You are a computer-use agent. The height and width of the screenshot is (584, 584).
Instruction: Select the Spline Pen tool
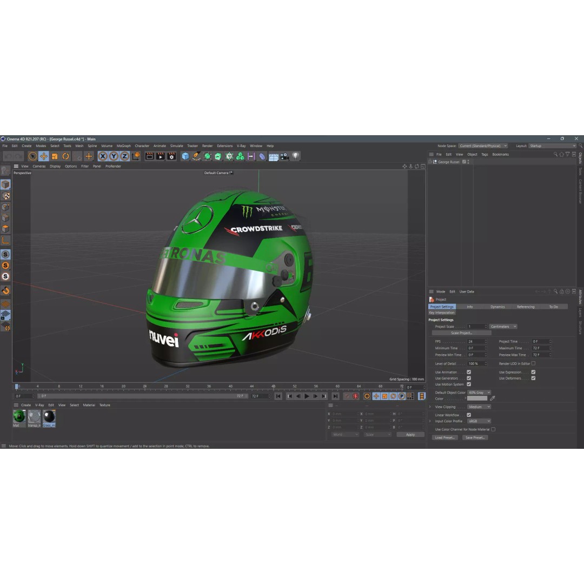pyautogui.click(x=196, y=156)
